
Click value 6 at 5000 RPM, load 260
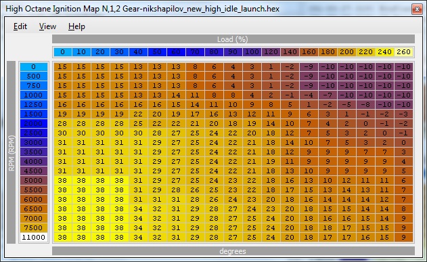coord(403,180)
